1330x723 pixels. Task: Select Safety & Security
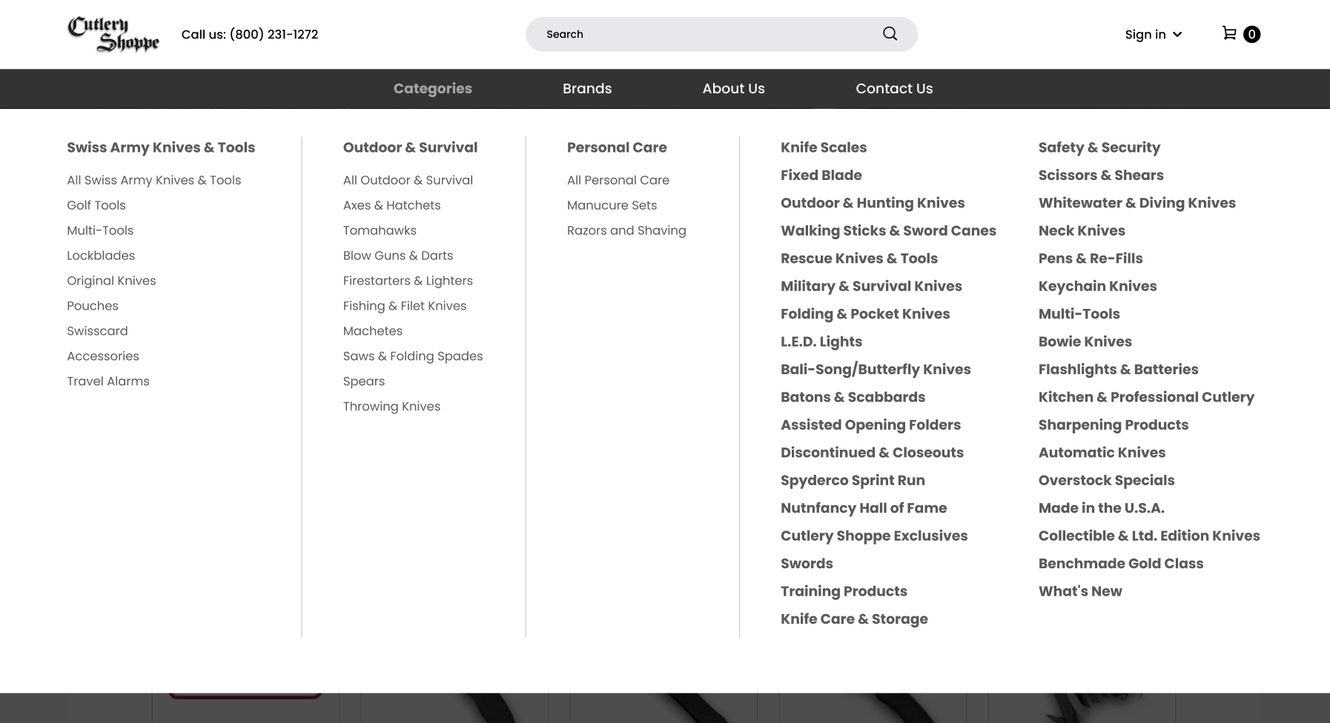click(x=1099, y=147)
